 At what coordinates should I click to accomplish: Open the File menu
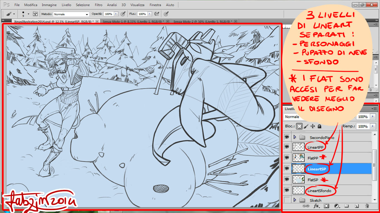pyautogui.click(x=17, y=5)
